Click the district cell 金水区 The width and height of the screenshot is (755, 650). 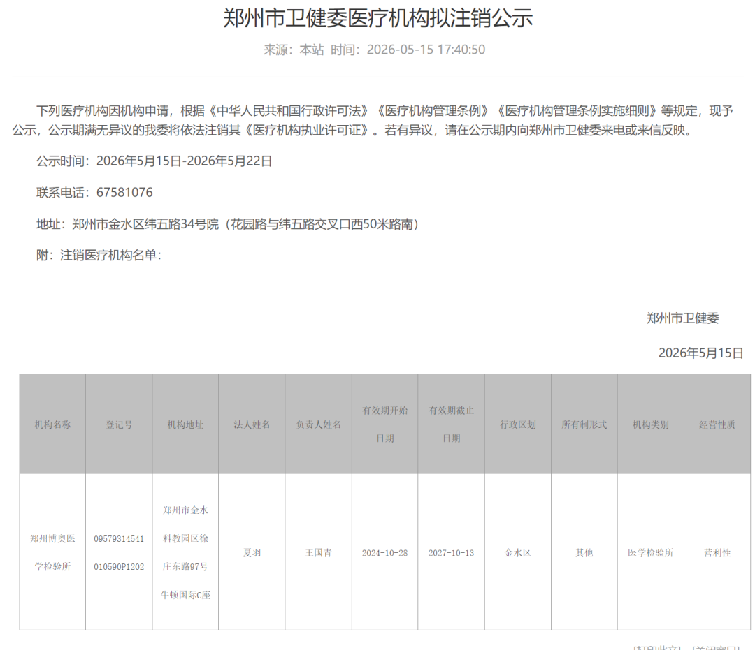pyautogui.click(x=517, y=552)
